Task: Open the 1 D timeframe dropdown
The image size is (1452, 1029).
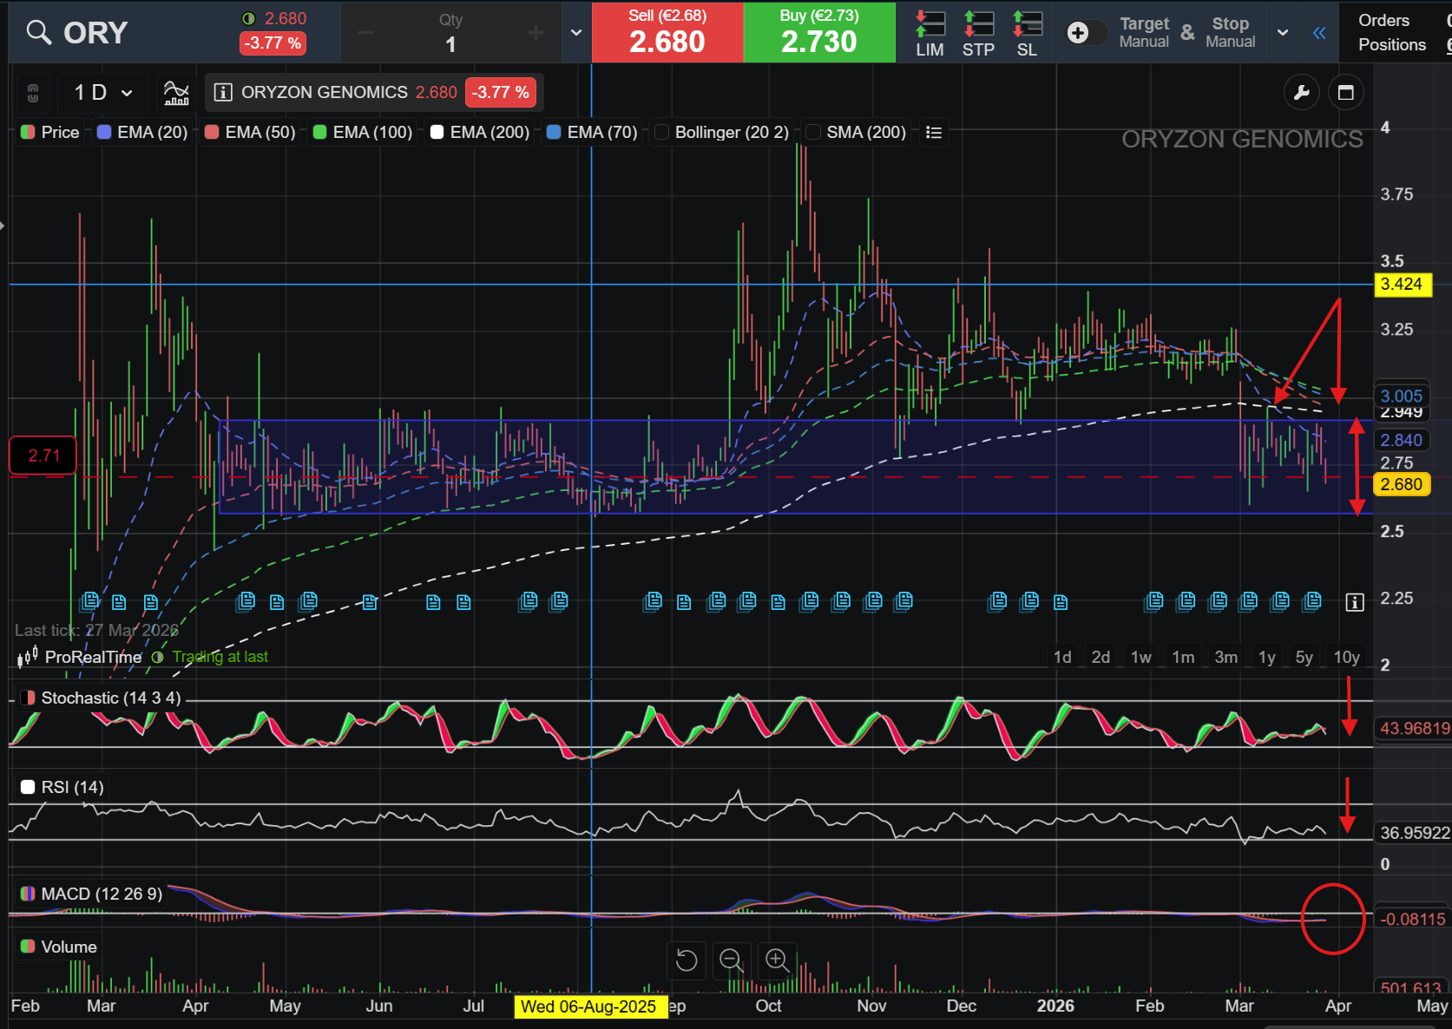Action: 103,93
